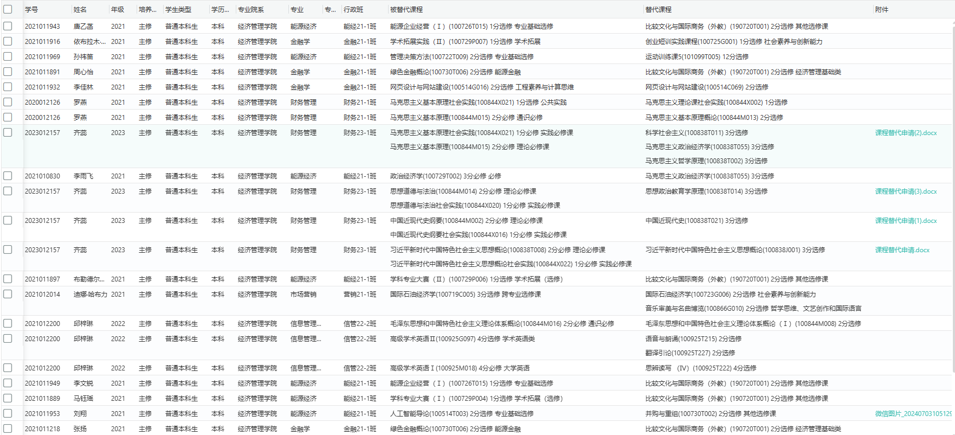Click the vertical scrollbar on the right
The height and width of the screenshot is (435, 955).
coord(952,195)
